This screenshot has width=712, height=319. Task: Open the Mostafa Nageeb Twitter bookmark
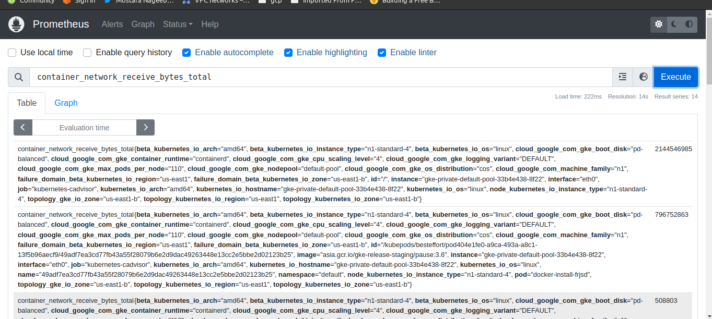point(139,2)
